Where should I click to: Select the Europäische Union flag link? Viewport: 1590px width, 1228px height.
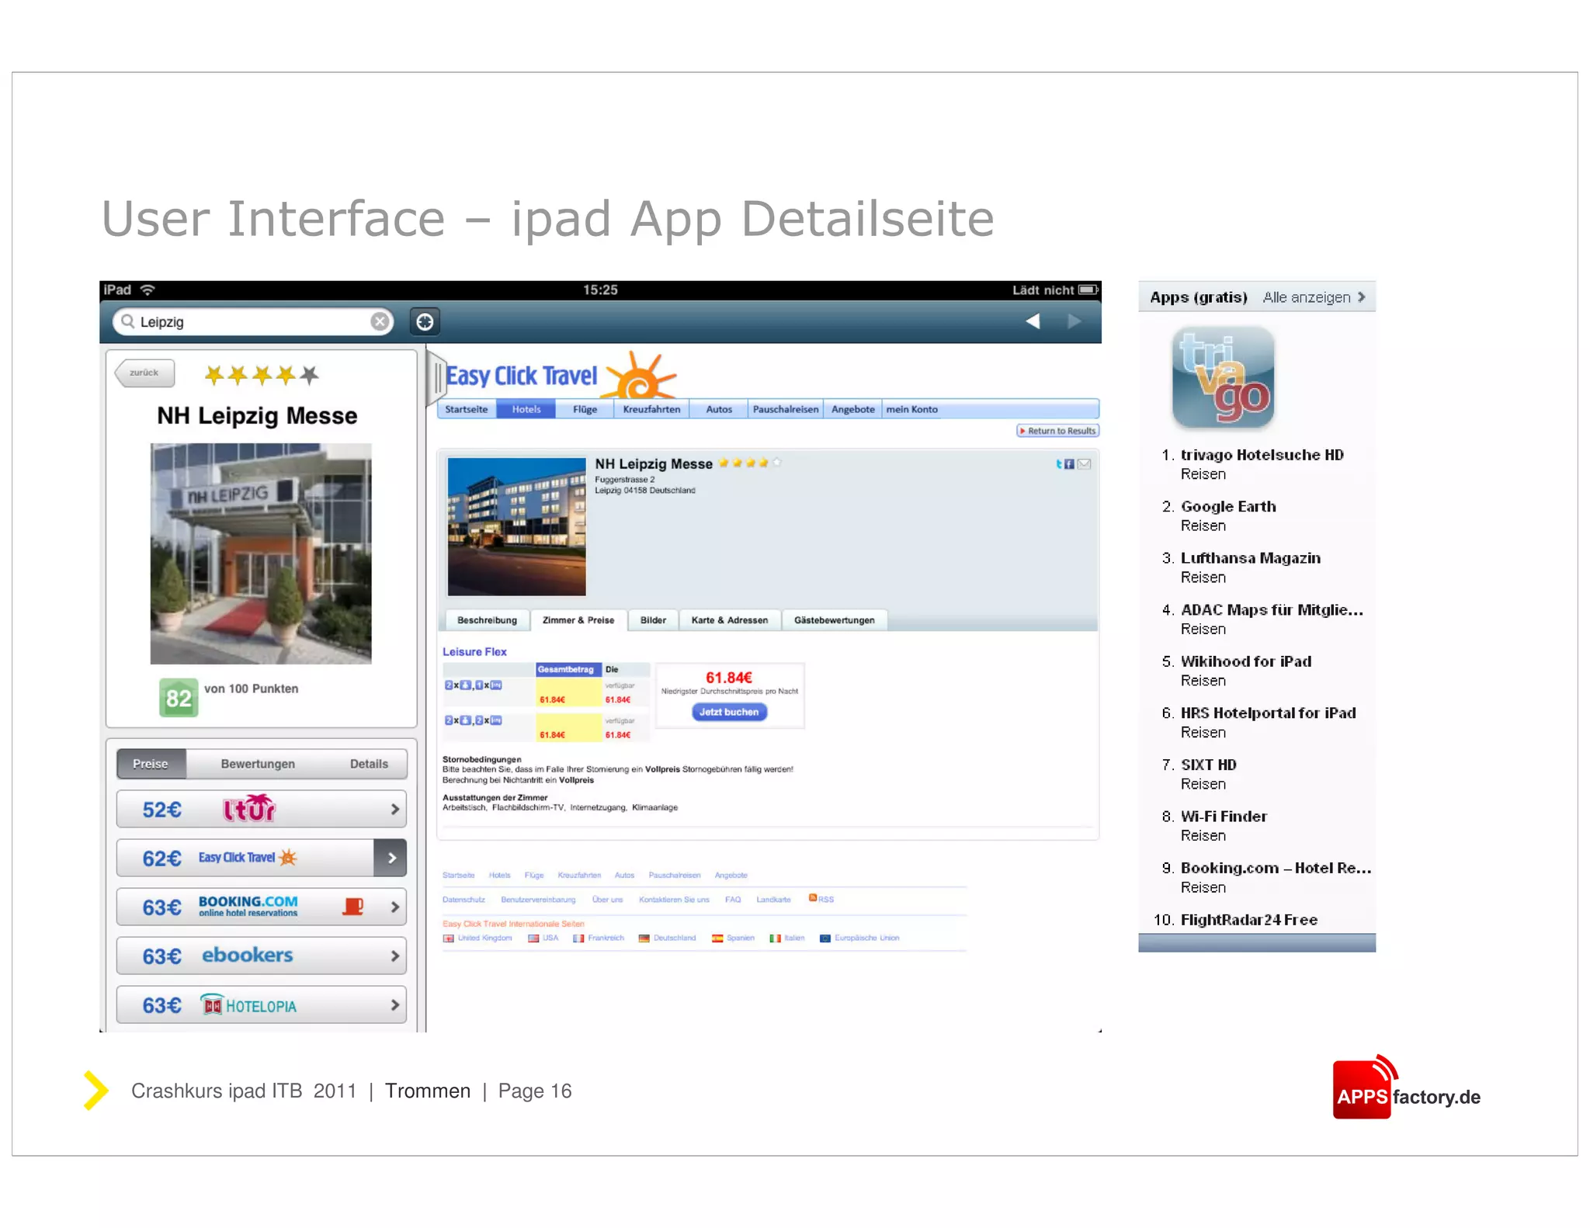click(859, 938)
